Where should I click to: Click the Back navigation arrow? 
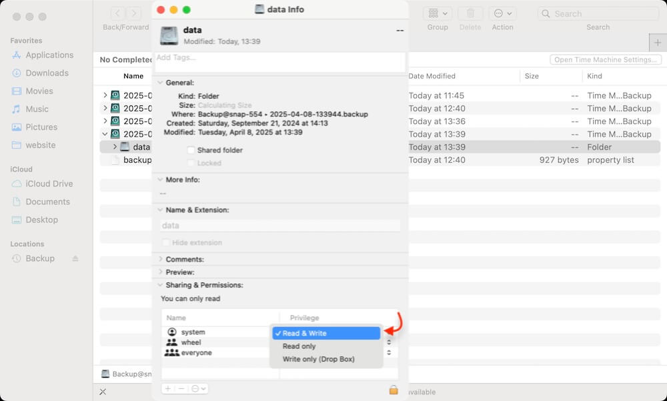click(x=117, y=13)
